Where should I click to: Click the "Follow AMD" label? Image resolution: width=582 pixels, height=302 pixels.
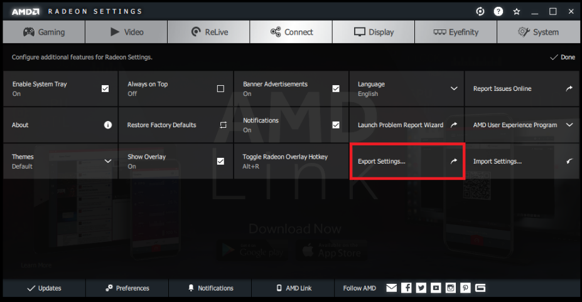[359, 288]
